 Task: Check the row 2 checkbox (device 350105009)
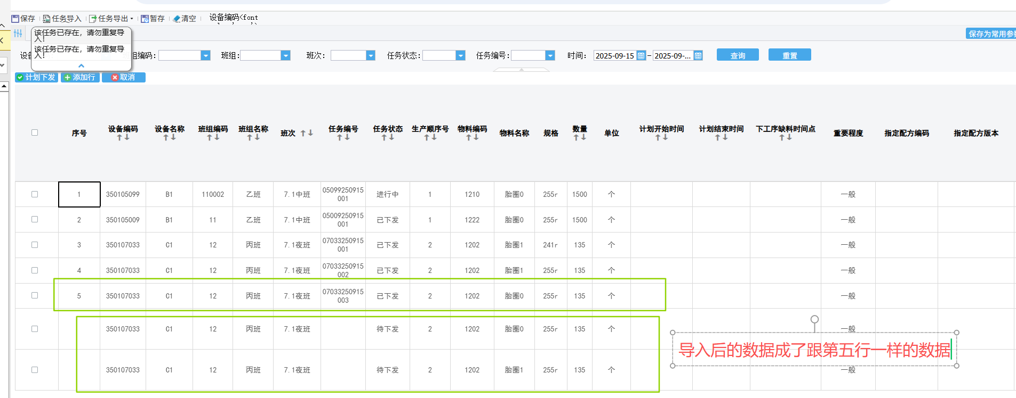point(35,219)
